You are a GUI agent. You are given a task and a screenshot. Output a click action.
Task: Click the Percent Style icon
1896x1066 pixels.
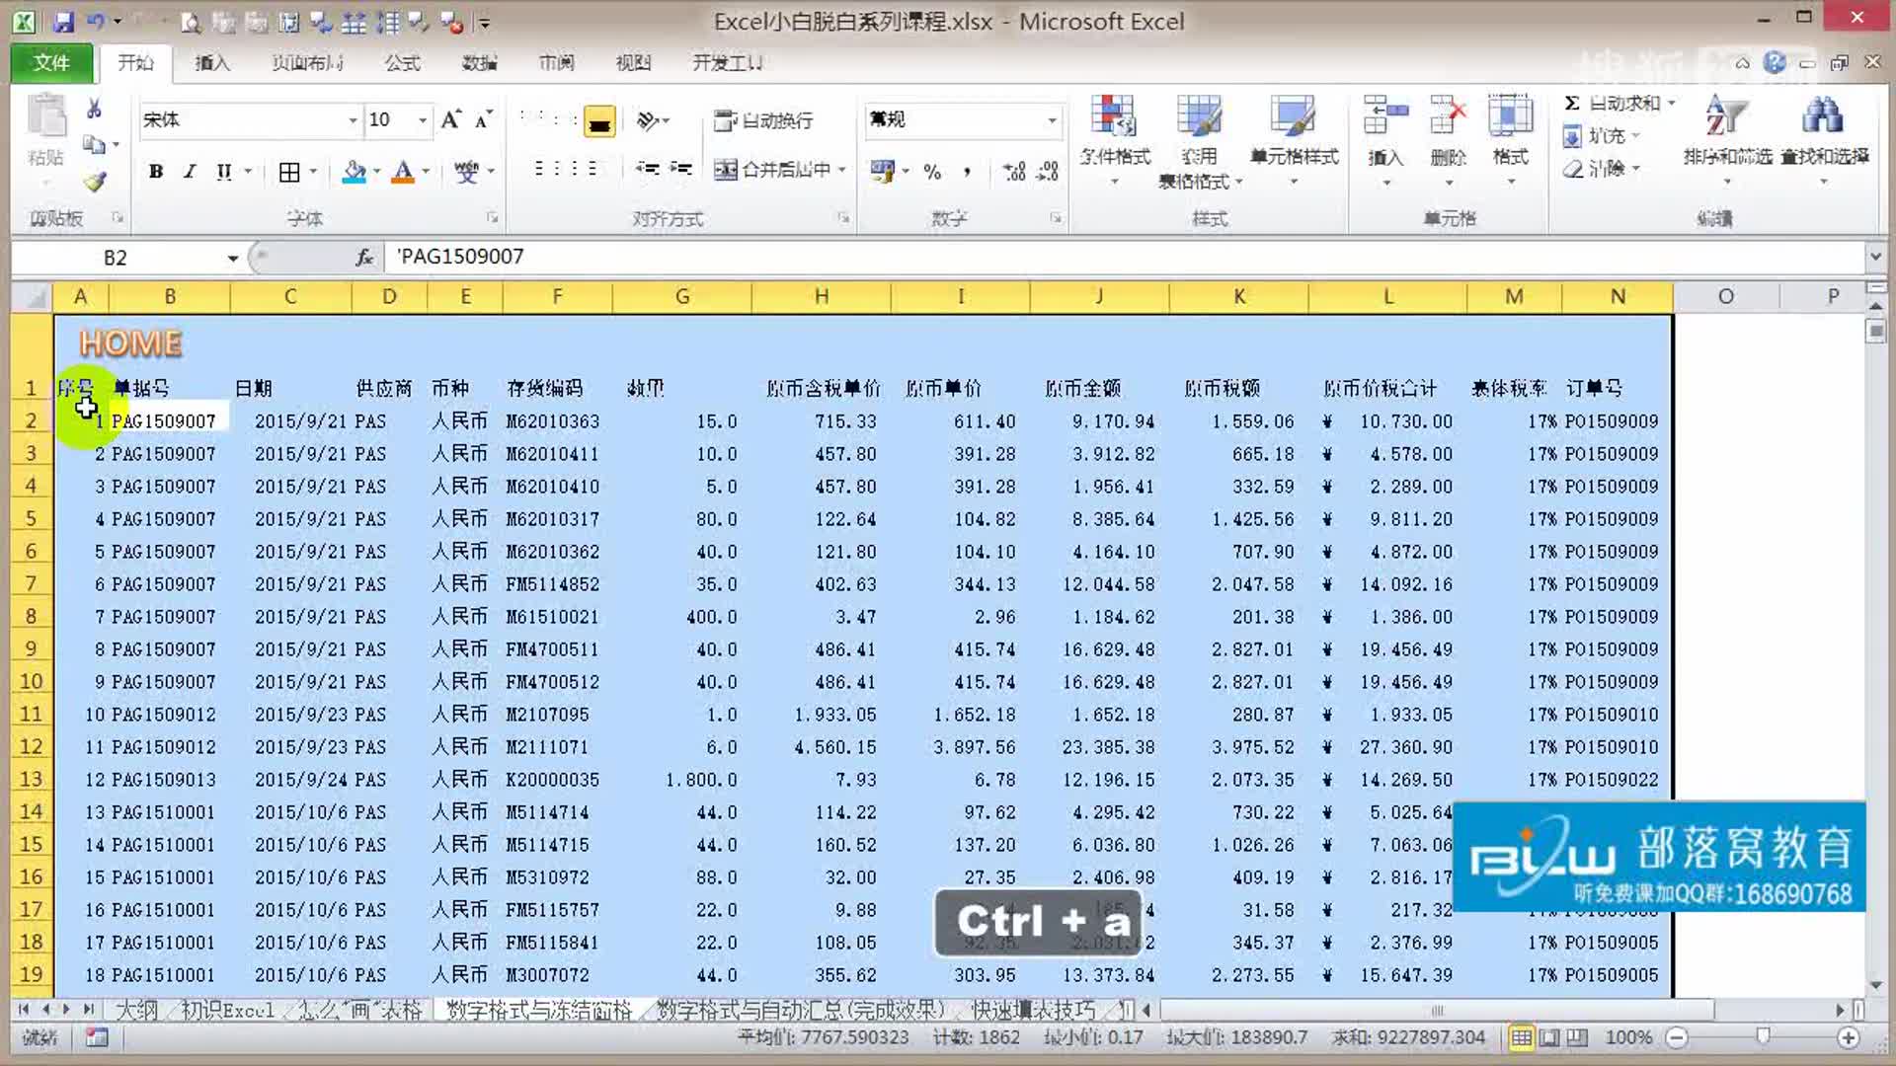932,172
